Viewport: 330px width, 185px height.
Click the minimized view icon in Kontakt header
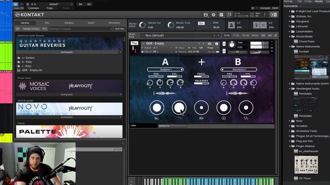point(229,15)
